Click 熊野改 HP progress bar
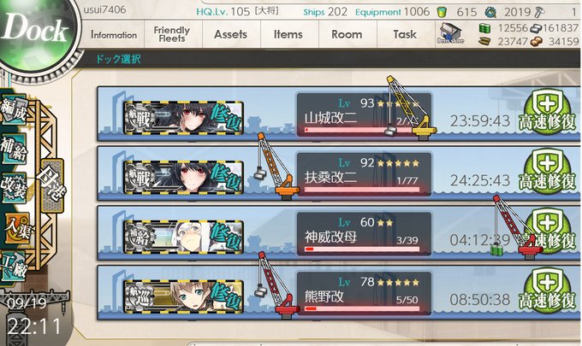 (362, 308)
